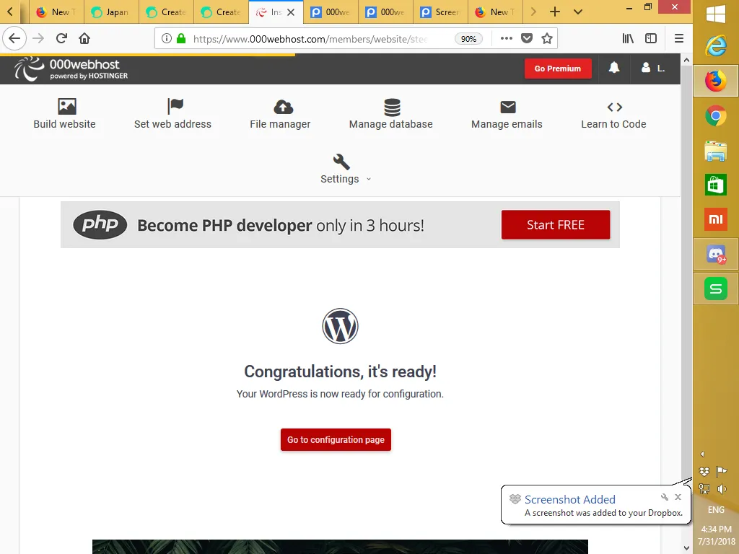Viewport: 739px width, 554px height.
Task: Toggle the Firefox sidebar view
Action: 651,38
